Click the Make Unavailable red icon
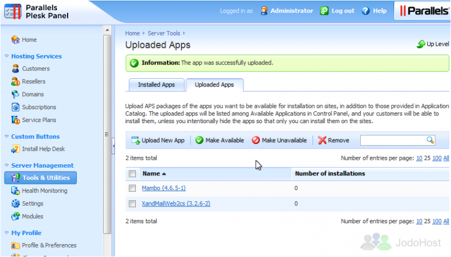451x257 pixels. [256, 140]
